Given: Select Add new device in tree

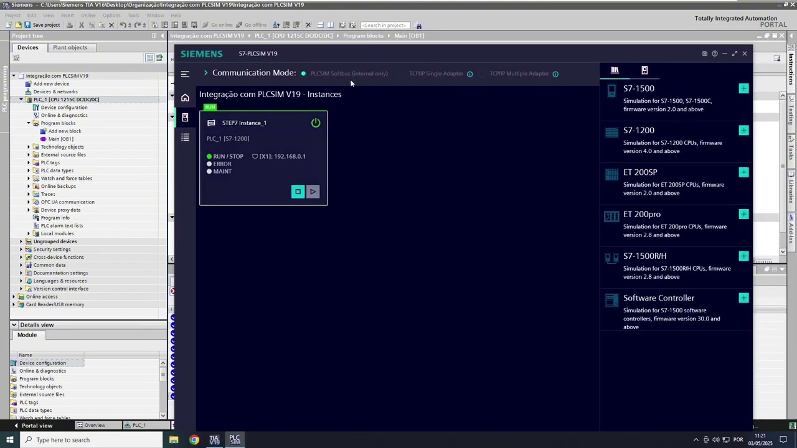Looking at the screenshot, I should (x=51, y=84).
